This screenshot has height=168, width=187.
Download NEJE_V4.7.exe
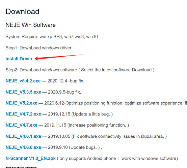pyautogui.click(x=22, y=125)
